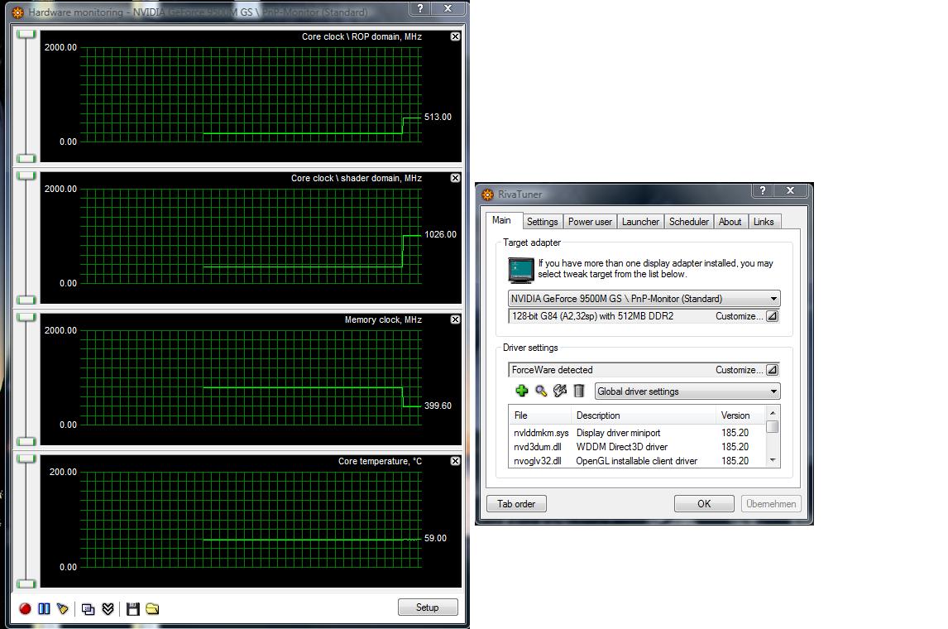
Task: Close the Memory clock graph
Action: tap(455, 320)
